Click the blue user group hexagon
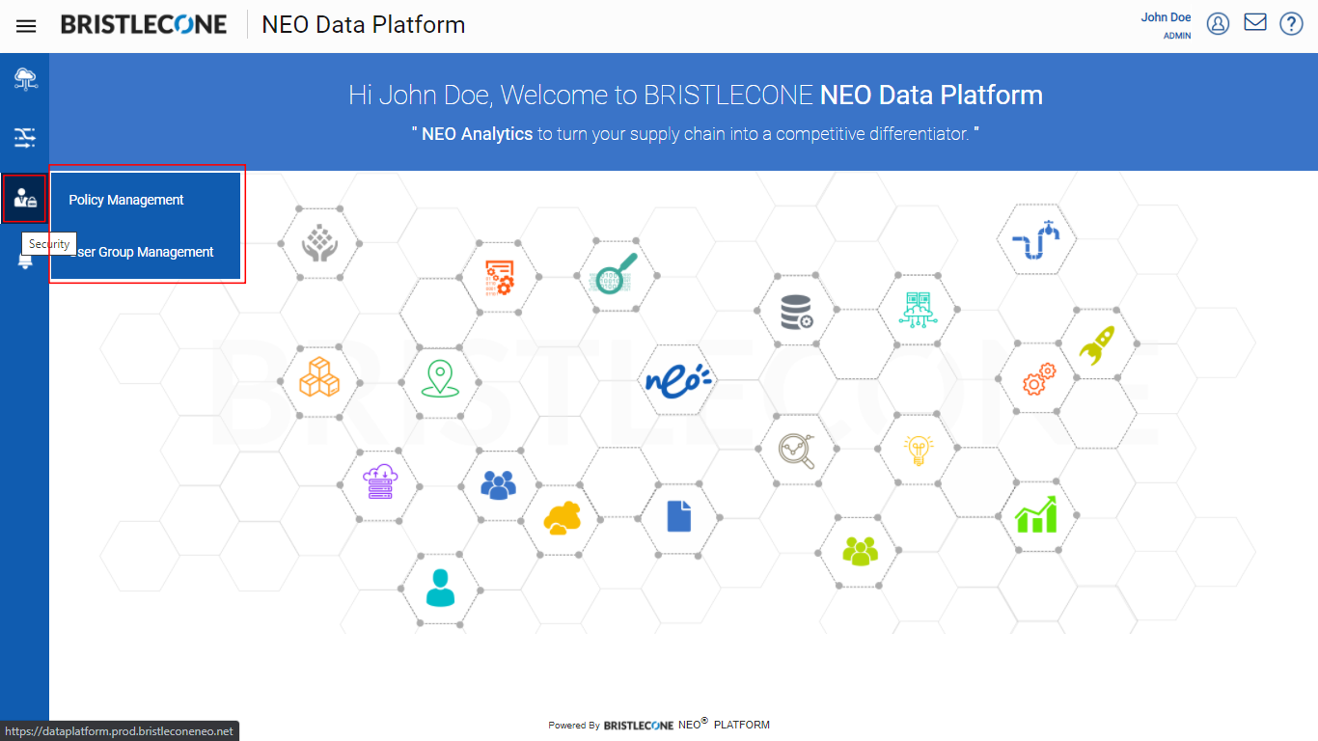The width and height of the screenshot is (1318, 741). click(x=498, y=484)
